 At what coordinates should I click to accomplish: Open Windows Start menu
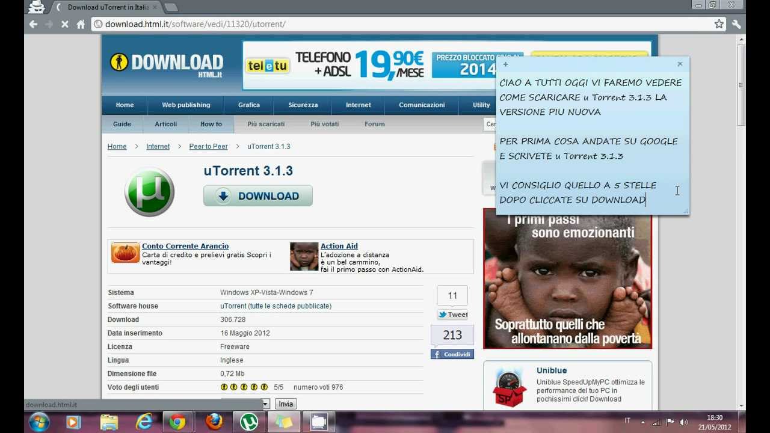point(39,422)
